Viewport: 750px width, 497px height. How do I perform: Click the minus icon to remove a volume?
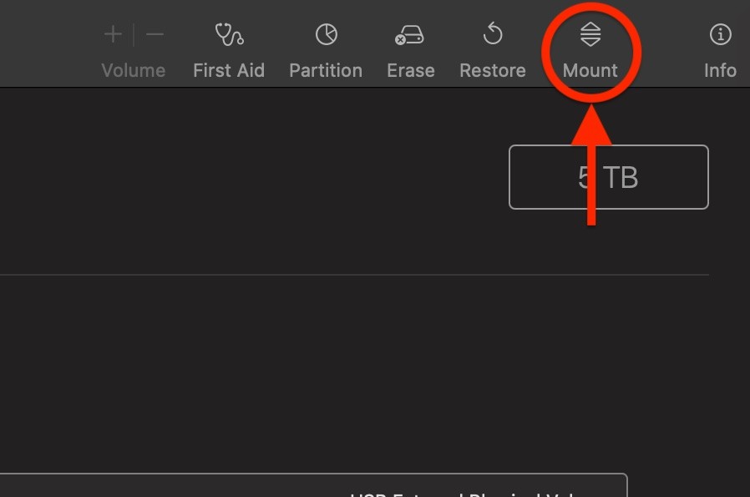click(155, 34)
